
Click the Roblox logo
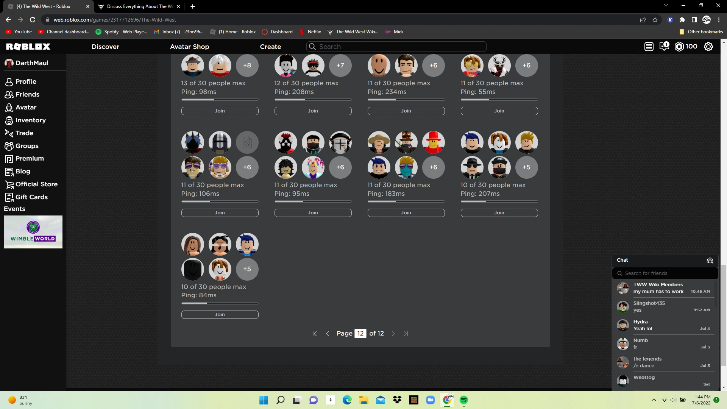[x=28, y=47]
